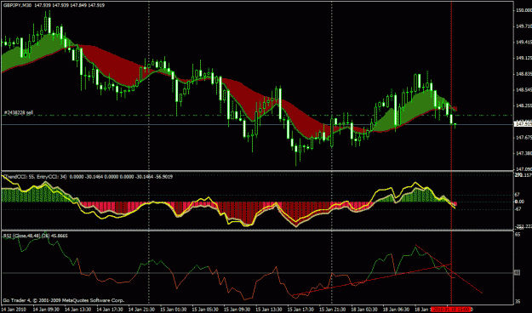Click the 15 Jan 17:30 time axis label
This screenshot has width=532, height=313.
tap(301, 310)
